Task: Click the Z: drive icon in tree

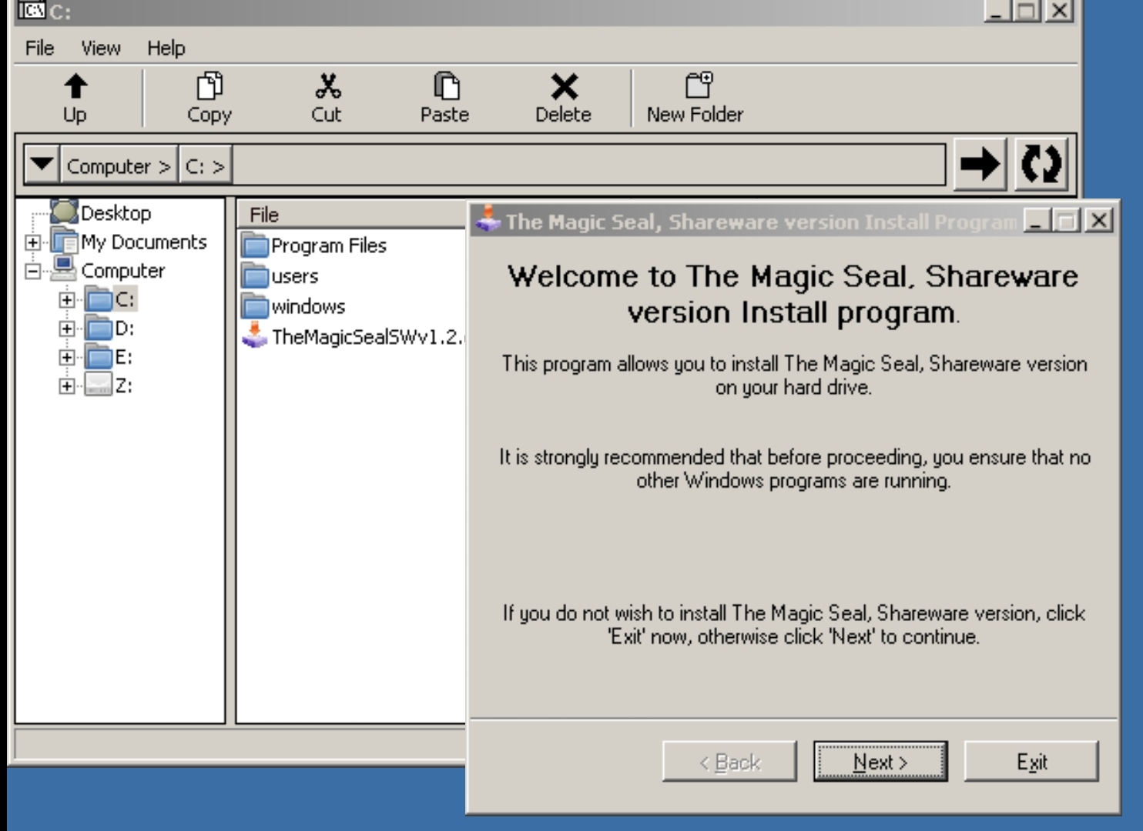Action: pyautogui.click(x=99, y=385)
